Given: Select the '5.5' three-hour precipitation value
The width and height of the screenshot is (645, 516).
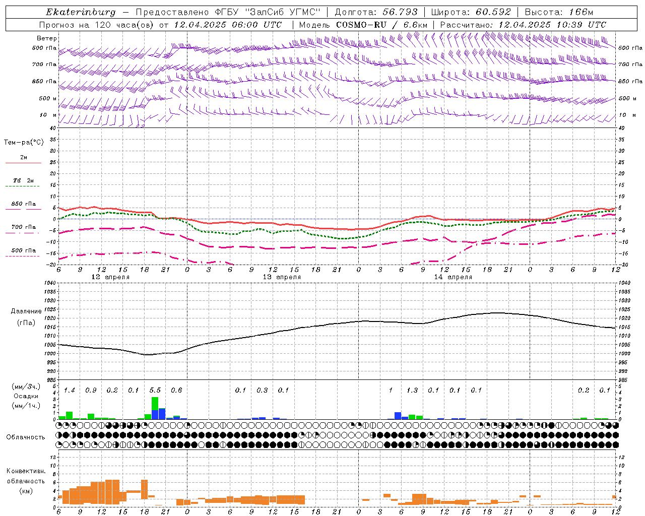Looking at the screenshot, I should tap(155, 391).
